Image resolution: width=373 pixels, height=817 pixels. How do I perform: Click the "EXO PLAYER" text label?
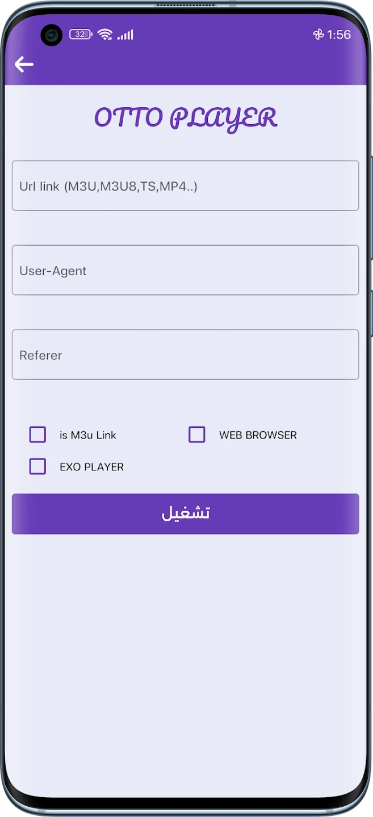[x=91, y=467]
